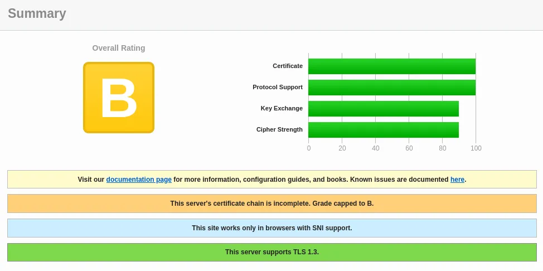Click the 0 mark on chart axis
Viewport: 543px width, 271px height.
pos(309,148)
